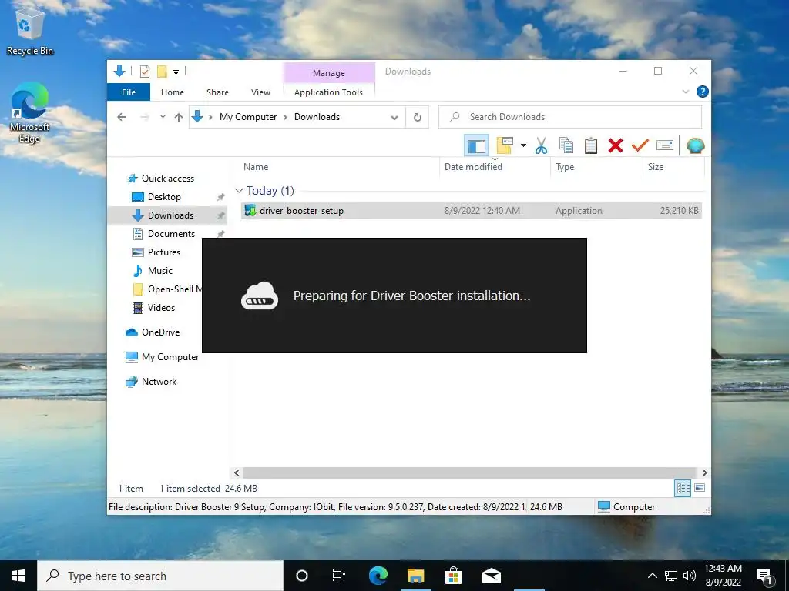Select the Manage contextual tab
Viewport: 789px width, 591px height.
328,73
